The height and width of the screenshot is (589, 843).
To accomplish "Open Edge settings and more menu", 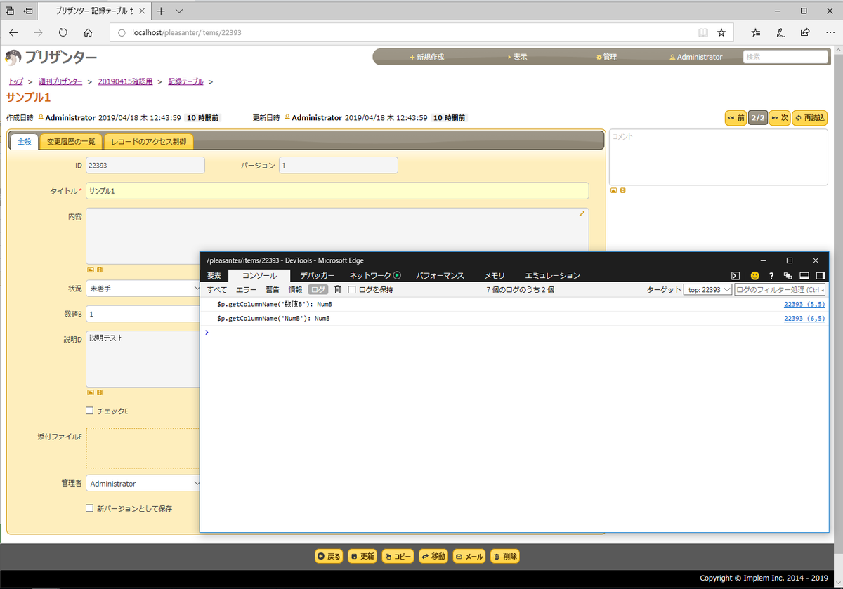I will pos(829,32).
